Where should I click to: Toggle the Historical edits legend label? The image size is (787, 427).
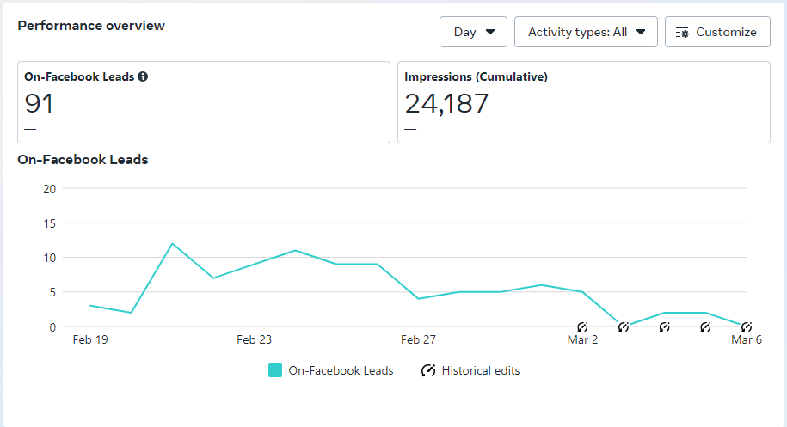pyautogui.click(x=481, y=371)
